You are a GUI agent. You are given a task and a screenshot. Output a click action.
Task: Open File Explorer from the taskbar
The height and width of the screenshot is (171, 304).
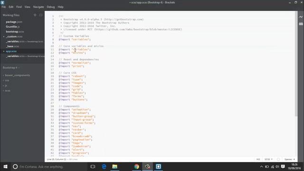click(x=115, y=167)
